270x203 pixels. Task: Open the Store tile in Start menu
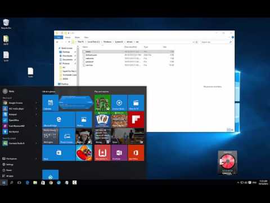click(58, 153)
